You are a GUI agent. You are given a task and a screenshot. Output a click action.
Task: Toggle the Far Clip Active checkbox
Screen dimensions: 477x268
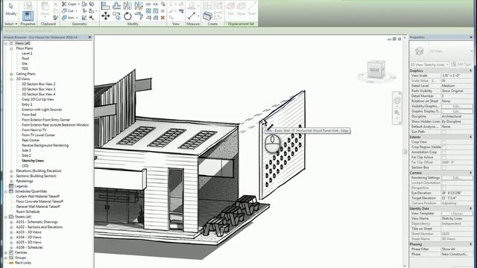click(444, 157)
